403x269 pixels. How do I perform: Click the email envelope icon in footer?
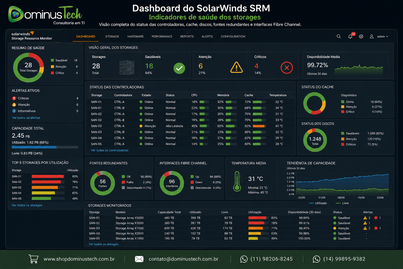(x=139, y=259)
